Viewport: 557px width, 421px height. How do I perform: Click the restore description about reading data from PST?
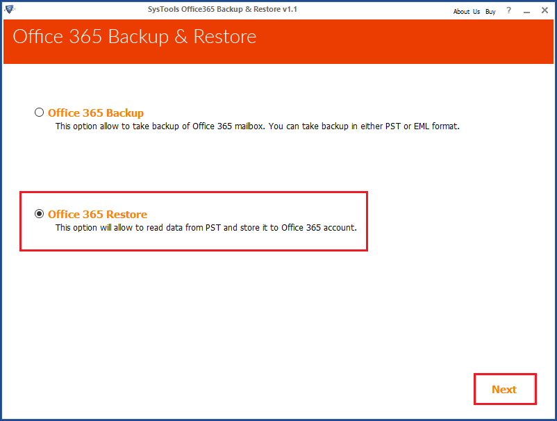[x=206, y=228]
